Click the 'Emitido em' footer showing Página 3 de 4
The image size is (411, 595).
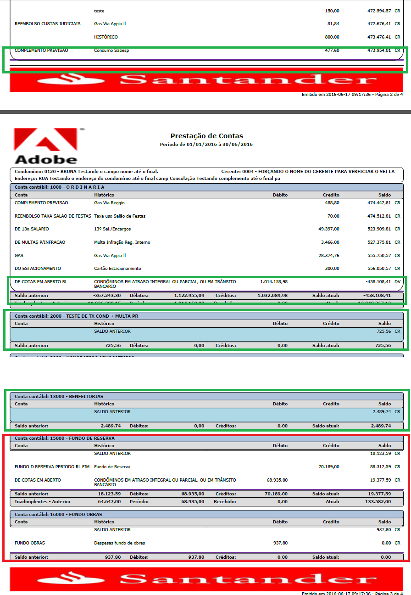[352, 594]
